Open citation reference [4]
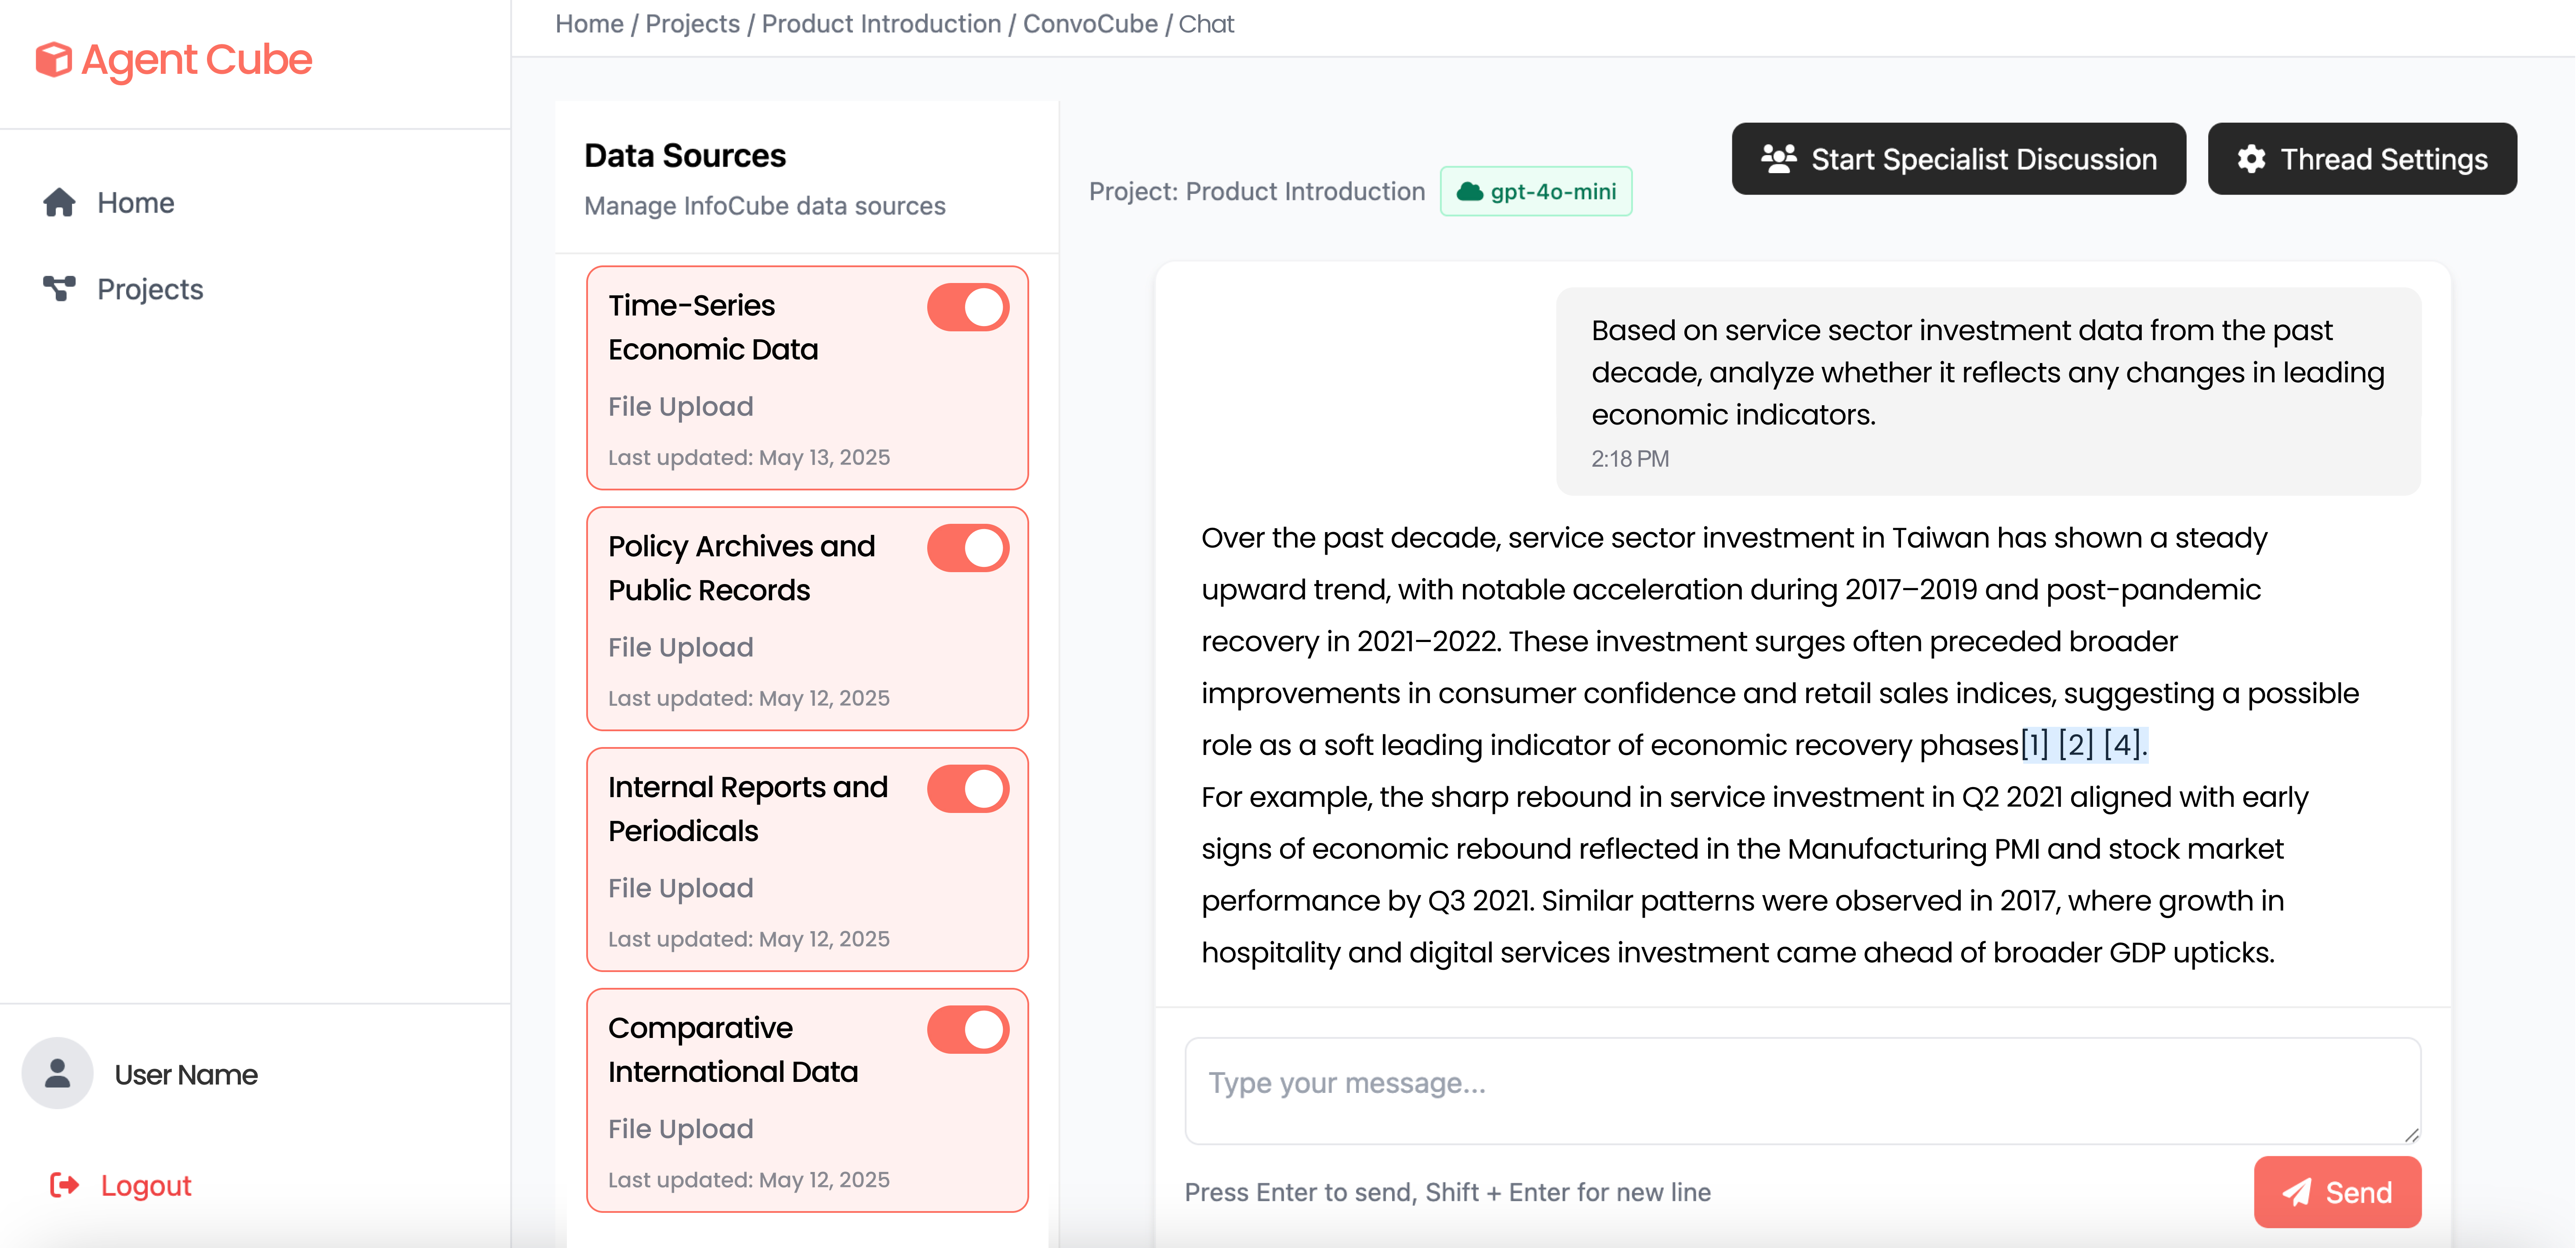This screenshot has width=2576, height=1248. pyautogui.click(x=2122, y=745)
